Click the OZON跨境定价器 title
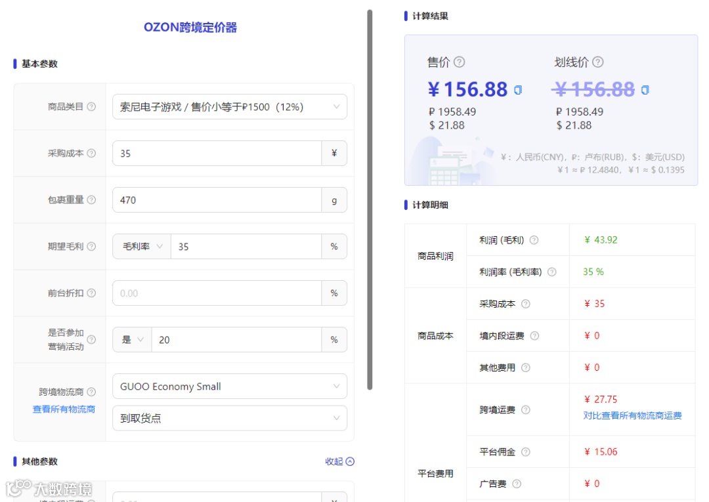Image resolution: width=709 pixels, height=502 pixels. (x=190, y=27)
